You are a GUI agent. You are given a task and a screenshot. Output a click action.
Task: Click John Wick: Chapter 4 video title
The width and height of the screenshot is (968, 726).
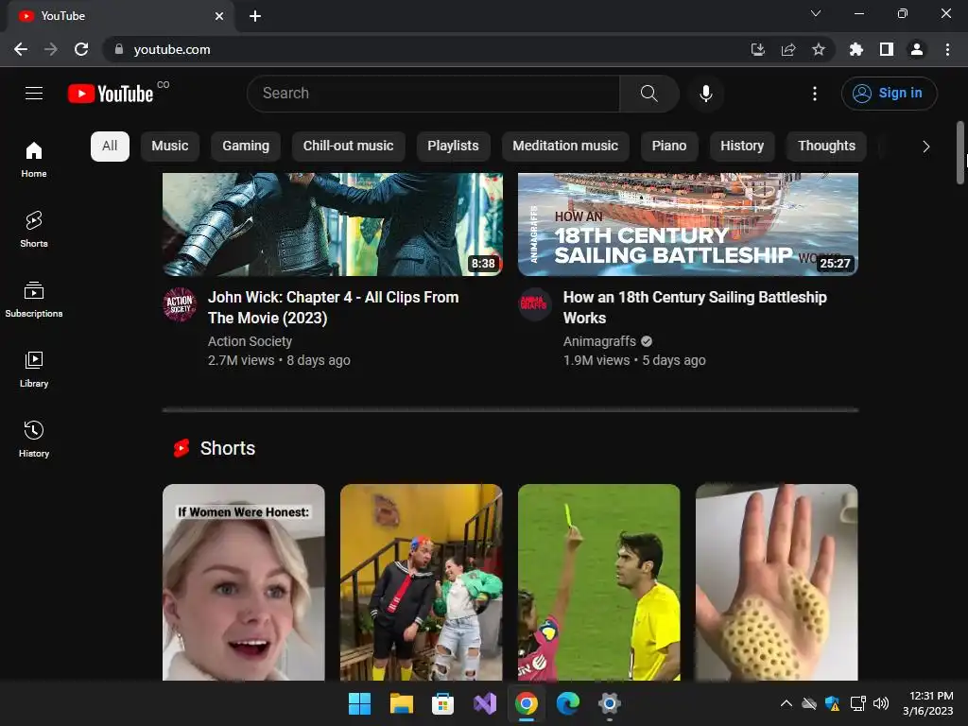pyautogui.click(x=334, y=307)
